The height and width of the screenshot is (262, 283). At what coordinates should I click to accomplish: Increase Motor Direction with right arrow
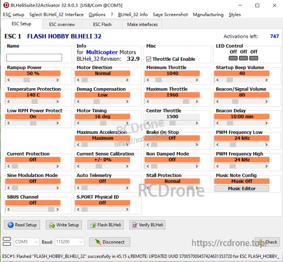click(x=127, y=80)
